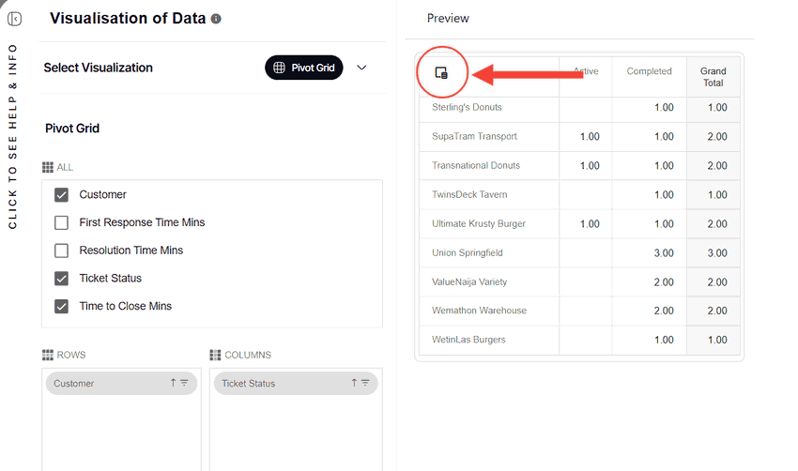This screenshot has height=471, width=798.
Task: Click SupaTram Transport Active value 1.00
Action: [590, 136]
